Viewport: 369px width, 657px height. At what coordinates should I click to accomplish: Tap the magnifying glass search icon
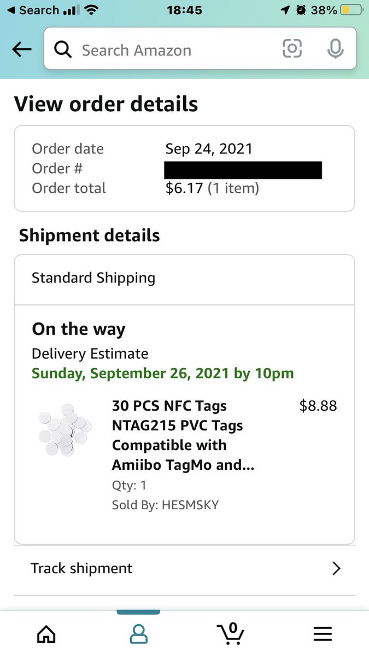pos(63,50)
